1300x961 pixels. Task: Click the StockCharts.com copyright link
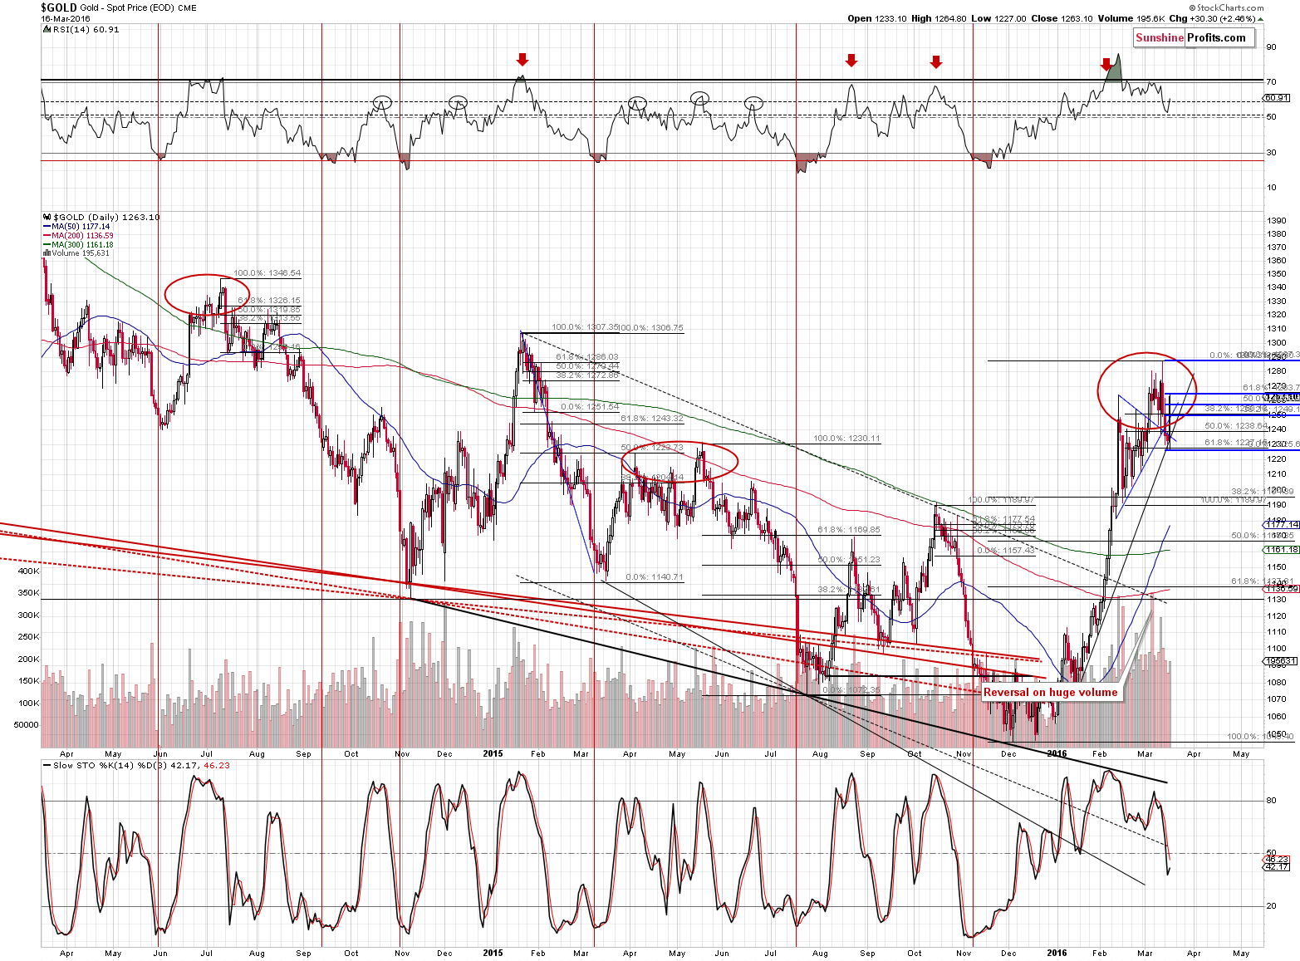coord(1226,7)
